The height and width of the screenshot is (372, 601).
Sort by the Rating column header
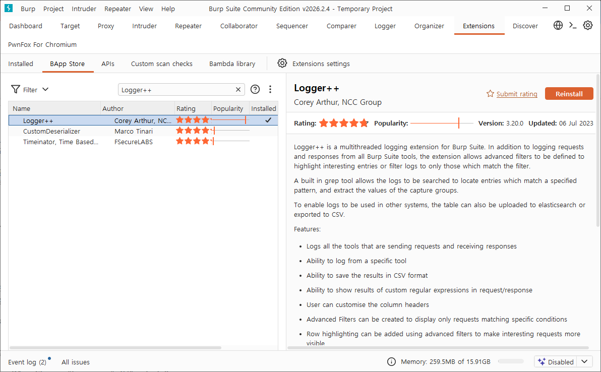[x=193, y=108]
